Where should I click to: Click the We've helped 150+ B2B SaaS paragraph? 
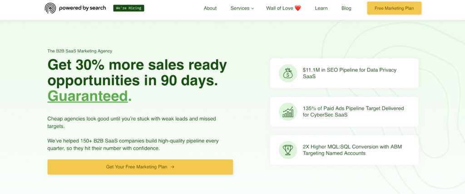click(x=133, y=145)
